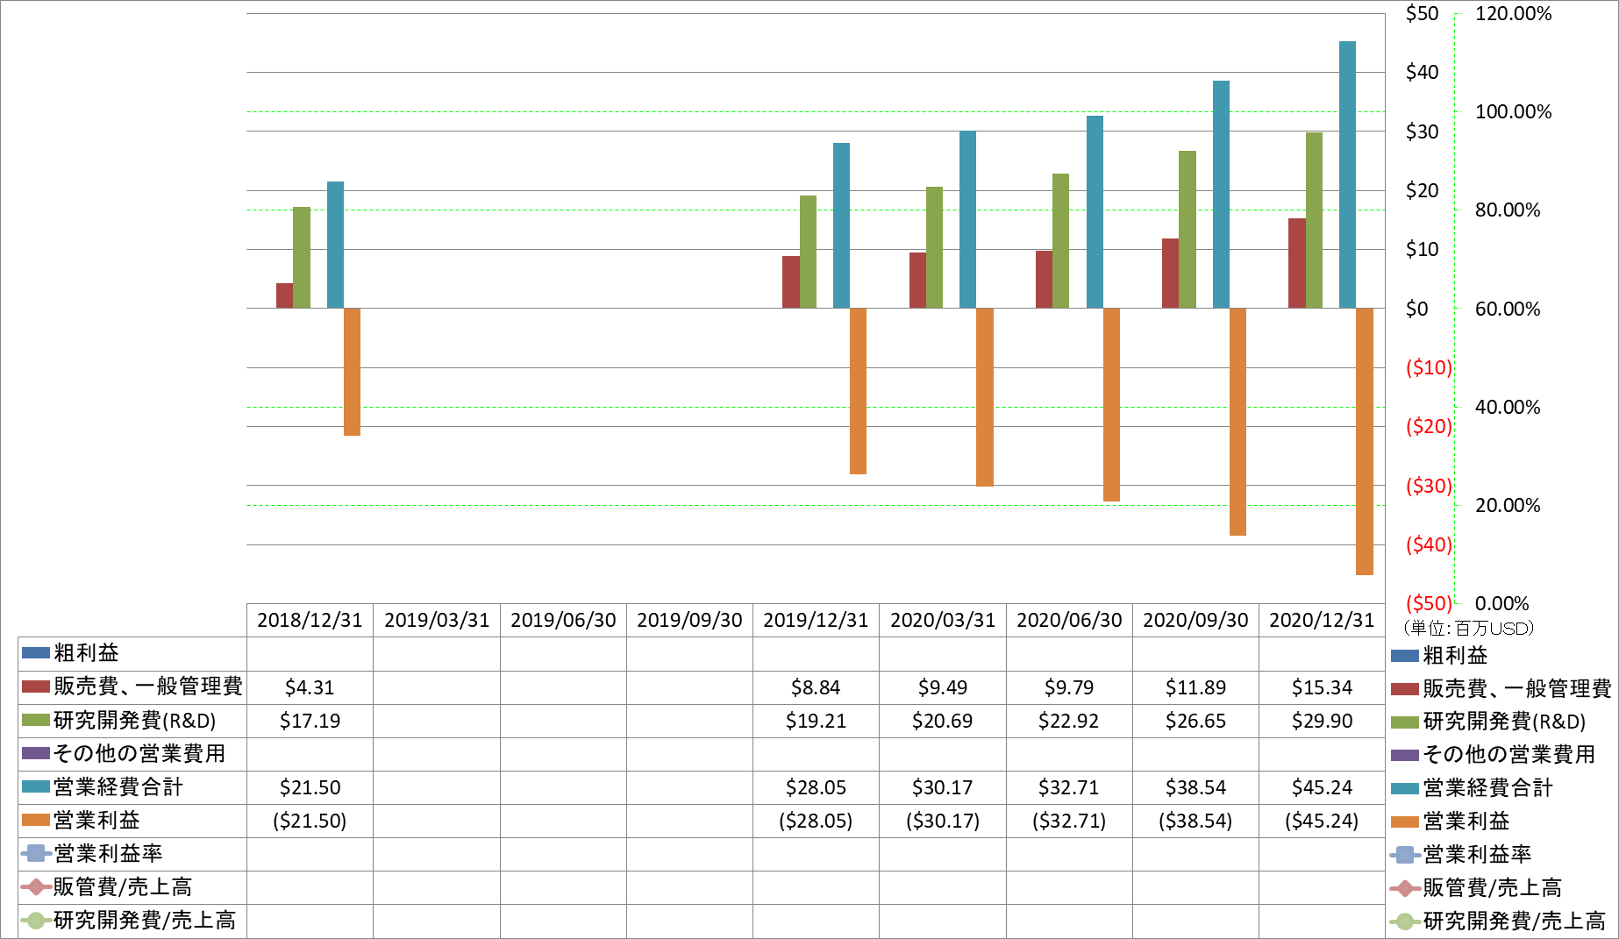Select the 2020/12/31 total operating expense teal bar
Image resolution: width=1619 pixels, height=939 pixels.
[1347, 174]
